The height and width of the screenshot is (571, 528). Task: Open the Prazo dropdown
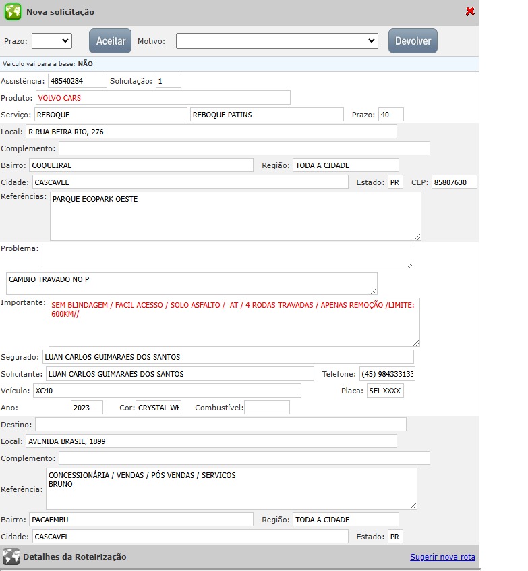[52, 40]
